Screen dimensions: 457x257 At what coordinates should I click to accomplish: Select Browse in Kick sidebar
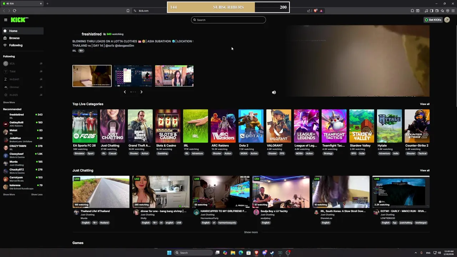(x=22, y=38)
